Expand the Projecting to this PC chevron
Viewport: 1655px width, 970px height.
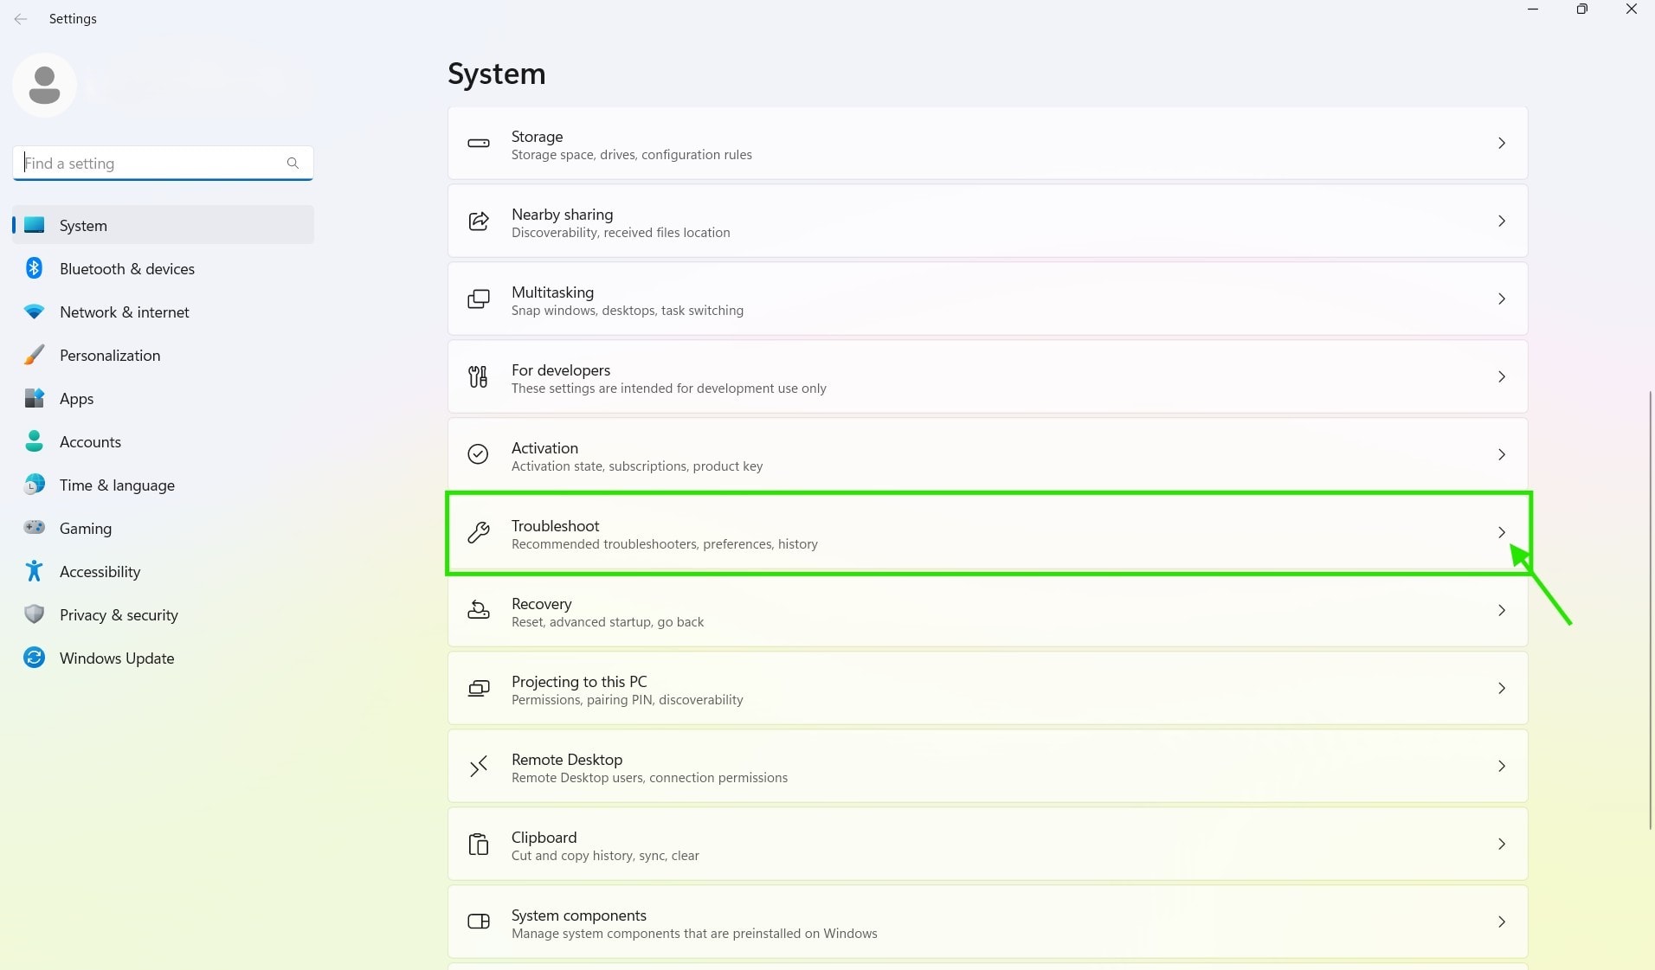point(1502,689)
